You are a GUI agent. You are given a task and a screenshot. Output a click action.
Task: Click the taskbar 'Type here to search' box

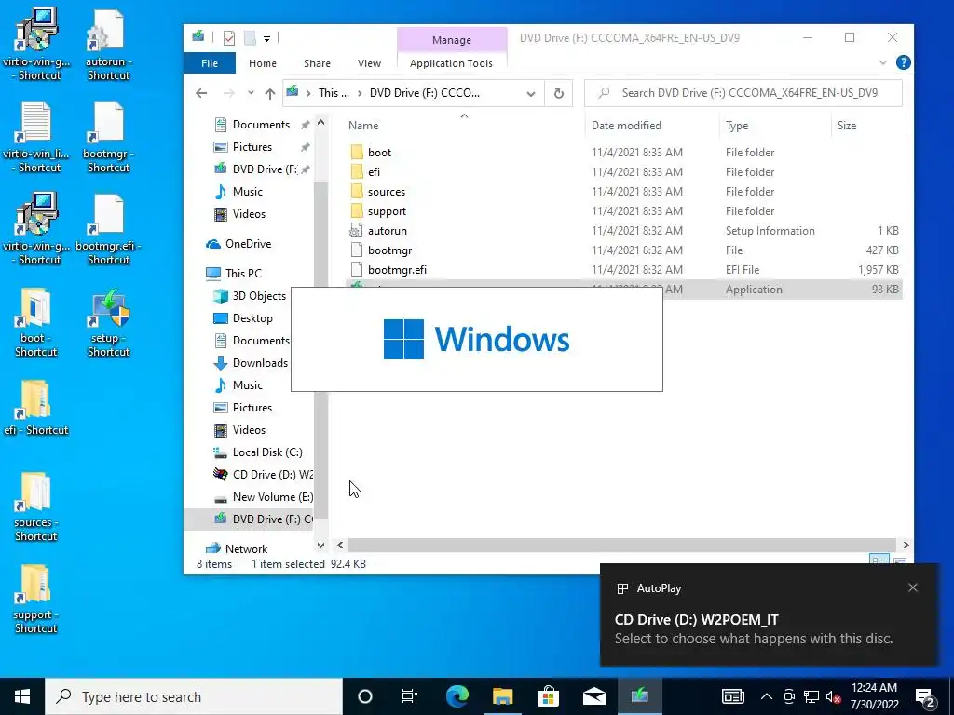click(194, 696)
